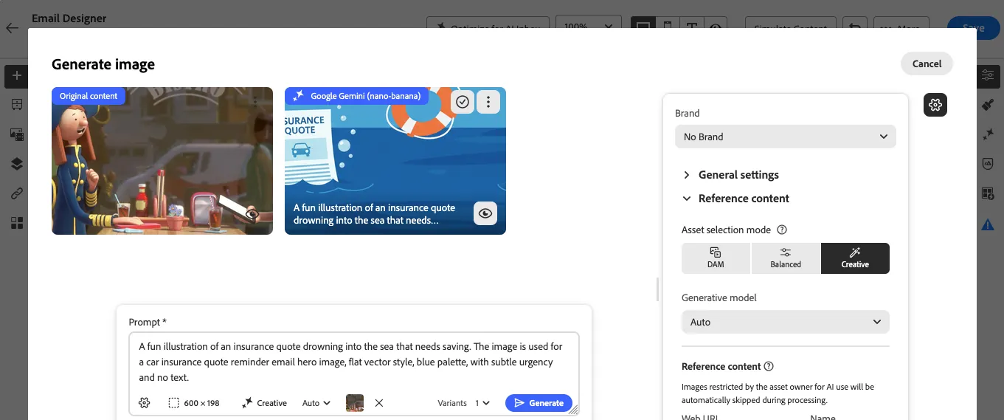Click the Creative sparkle mode in prompt toolbar
The width and height of the screenshot is (1004, 420).
pos(264,403)
